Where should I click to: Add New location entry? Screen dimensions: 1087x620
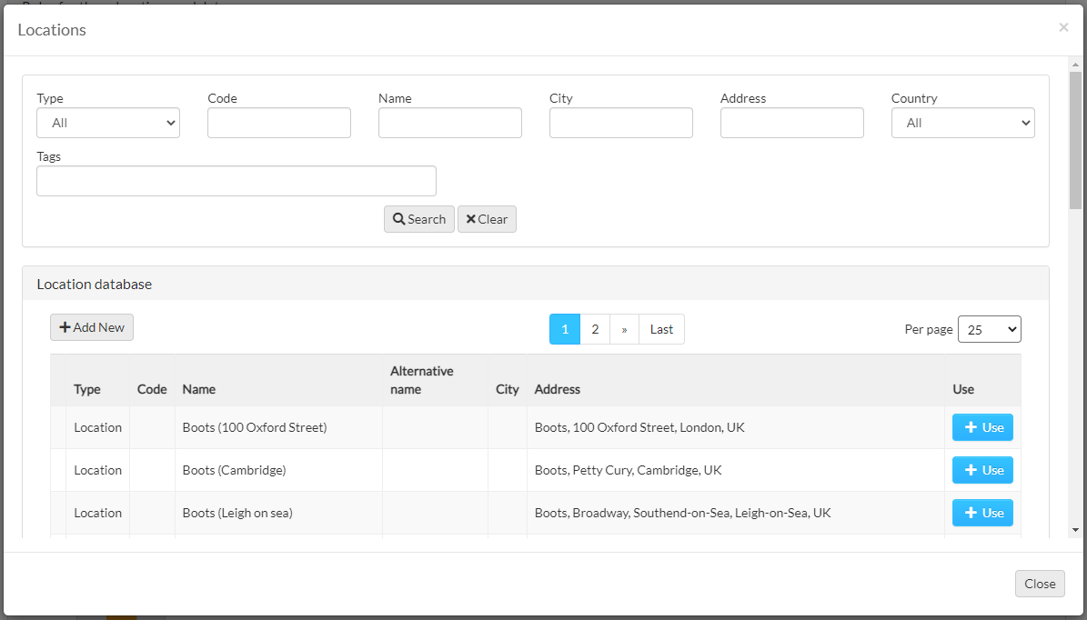tap(92, 327)
